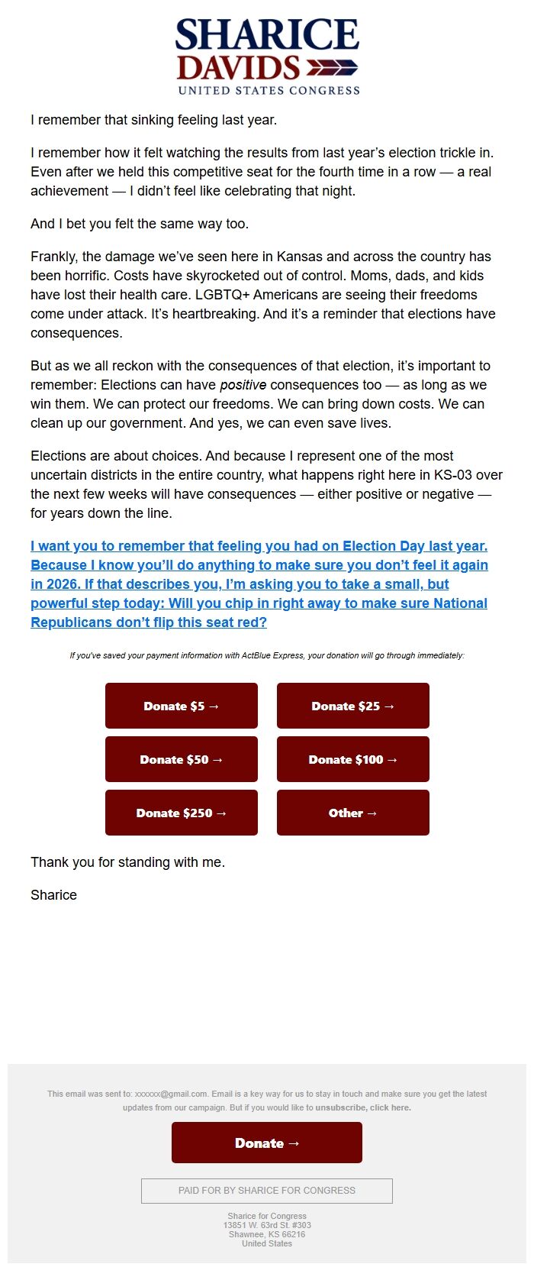Click the UNITED STATES CONGRESS logo text
Screen dimensions: 534x1264
[x=267, y=91]
